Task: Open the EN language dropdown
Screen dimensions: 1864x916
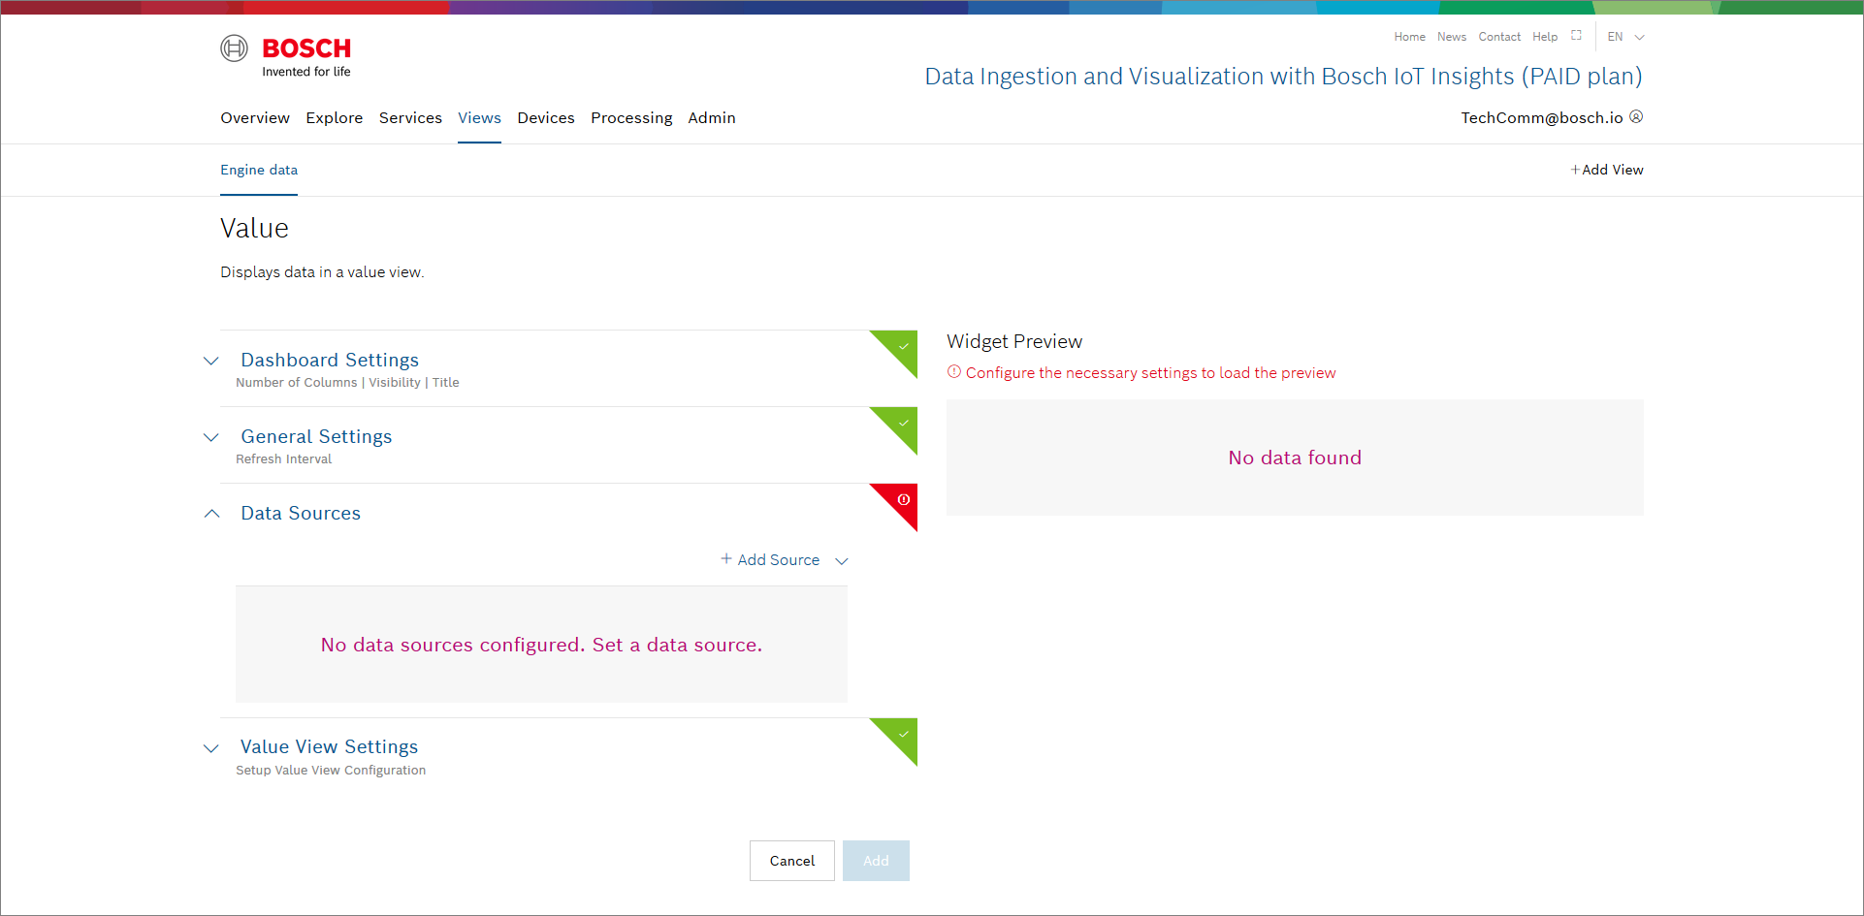Action: pos(1625,37)
